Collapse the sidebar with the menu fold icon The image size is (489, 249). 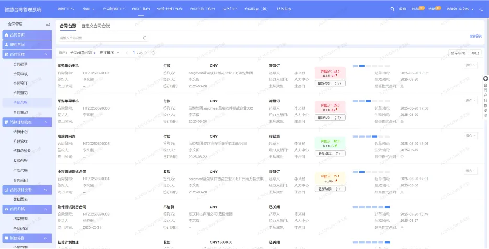(48, 24)
